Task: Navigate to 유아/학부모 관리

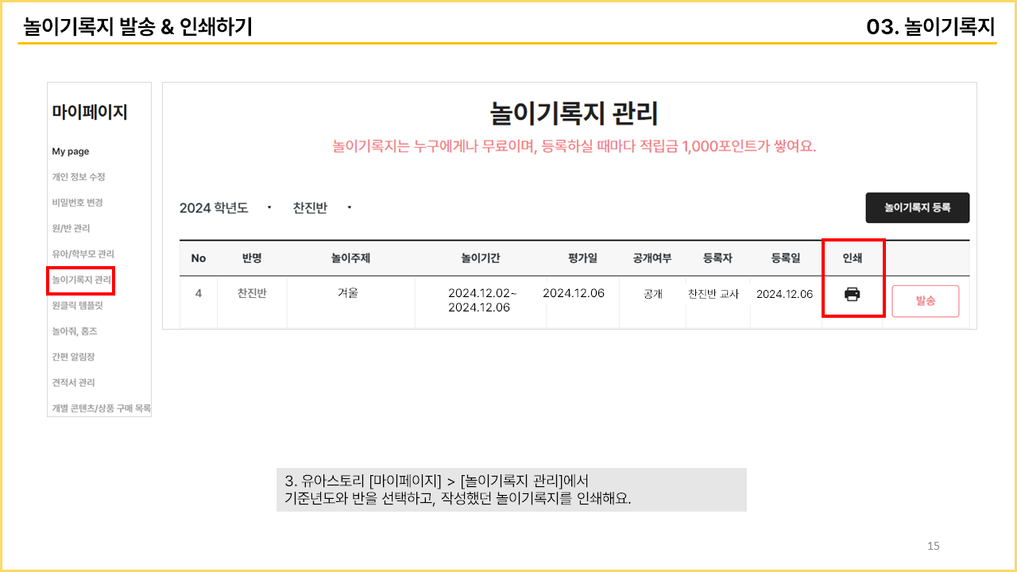Action: pyautogui.click(x=83, y=254)
